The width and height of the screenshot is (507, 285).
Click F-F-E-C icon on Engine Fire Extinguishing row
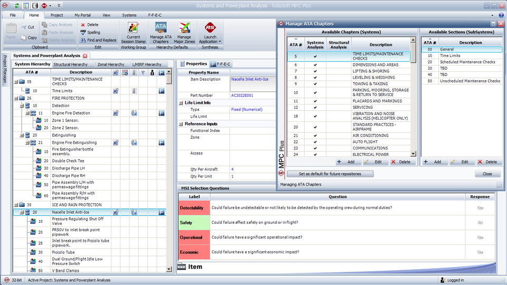coord(162,142)
